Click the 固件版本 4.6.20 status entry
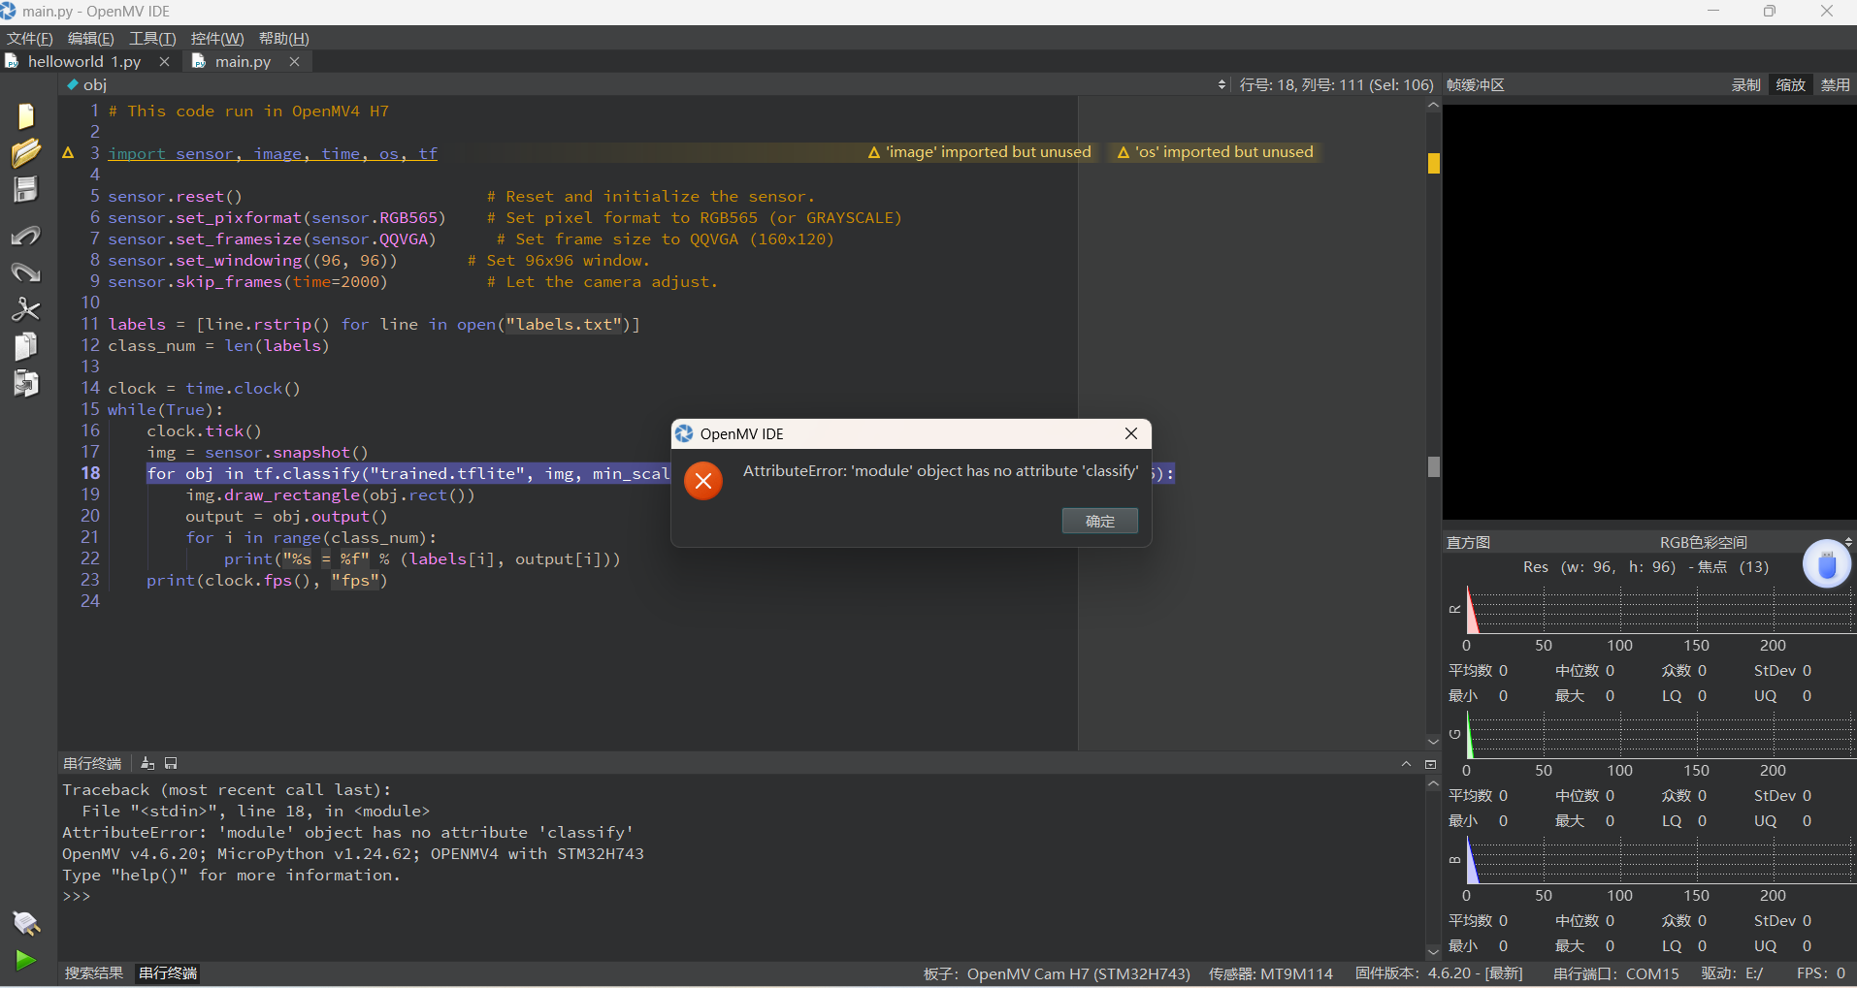This screenshot has height=988, width=1857. click(x=1439, y=973)
